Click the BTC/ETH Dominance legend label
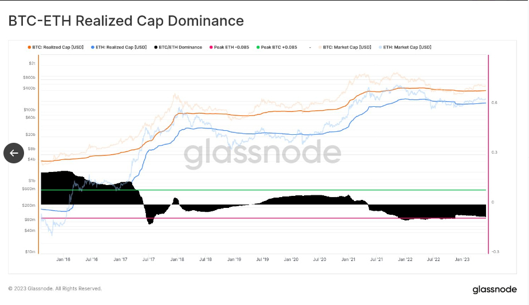 pos(180,47)
